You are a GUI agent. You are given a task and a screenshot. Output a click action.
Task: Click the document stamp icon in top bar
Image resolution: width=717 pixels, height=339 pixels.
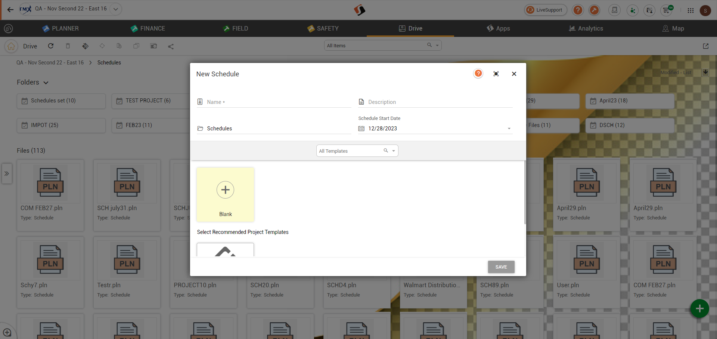614,10
